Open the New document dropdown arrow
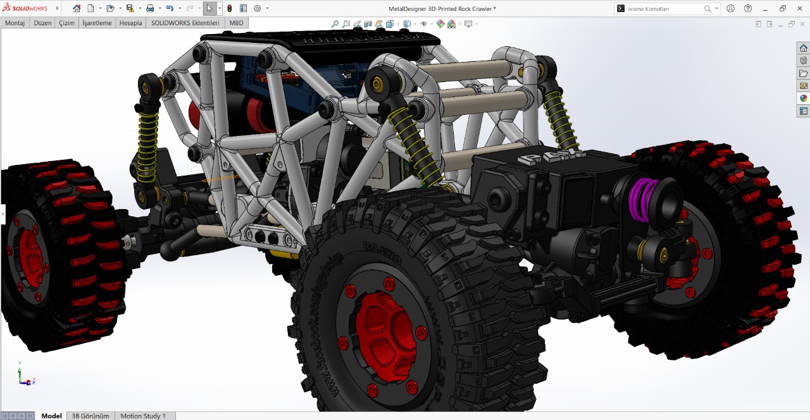Image resolution: width=810 pixels, height=420 pixels. coord(100,8)
